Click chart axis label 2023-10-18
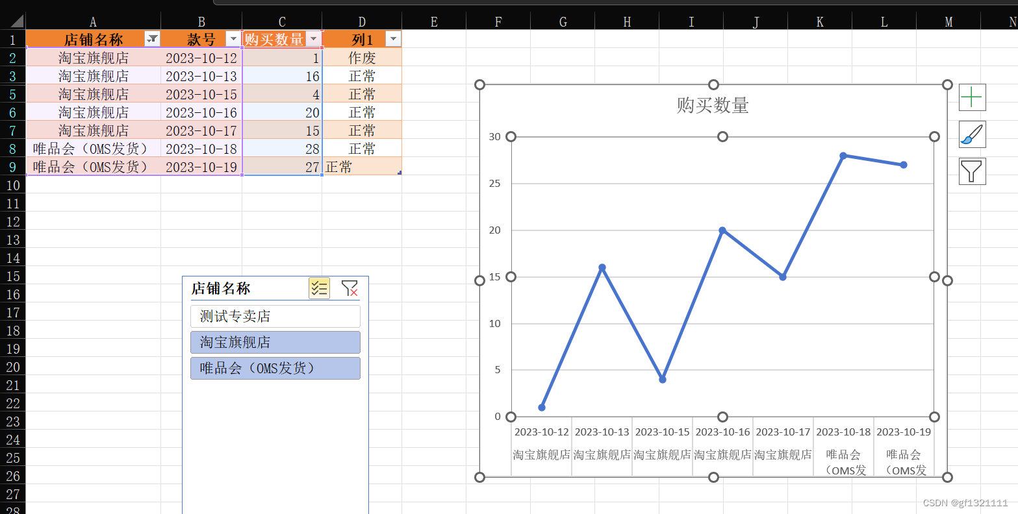The height and width of the screenshot is (514, 1018). tap(843, 432)
